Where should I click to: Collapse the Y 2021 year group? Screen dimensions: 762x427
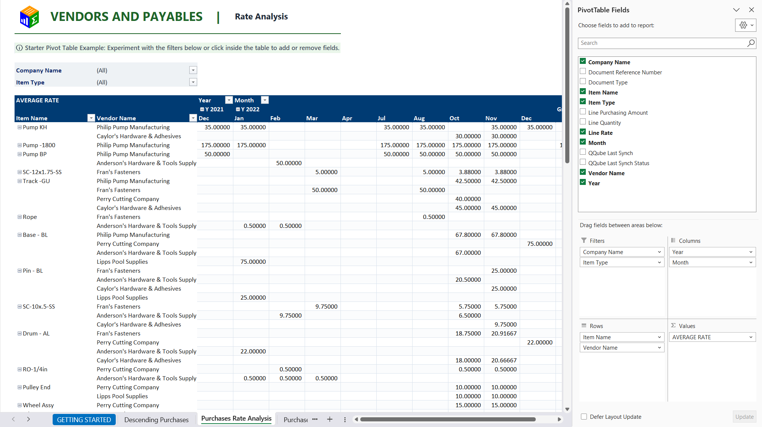pyautogui.click(x=202, y=109)
